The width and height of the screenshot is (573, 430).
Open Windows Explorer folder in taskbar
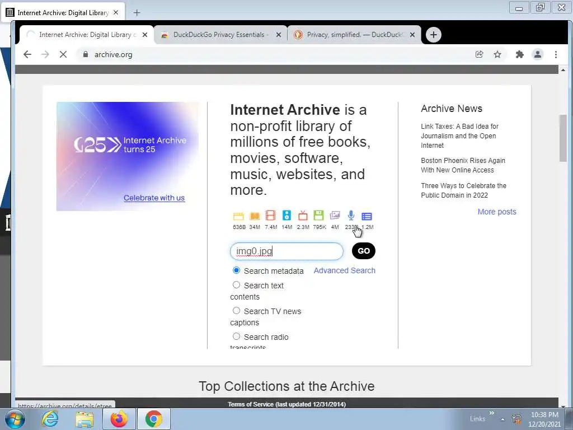[x=84, y=419]
